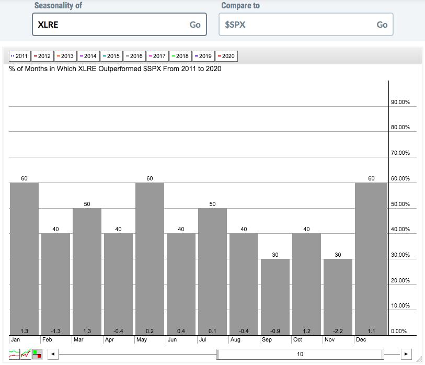
Task: Click Go next to the XLRE symbol
Action: pos(195,25)
